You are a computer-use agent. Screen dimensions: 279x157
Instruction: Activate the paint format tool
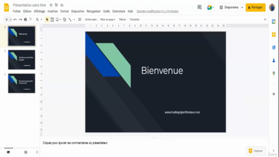click(31, 20)
